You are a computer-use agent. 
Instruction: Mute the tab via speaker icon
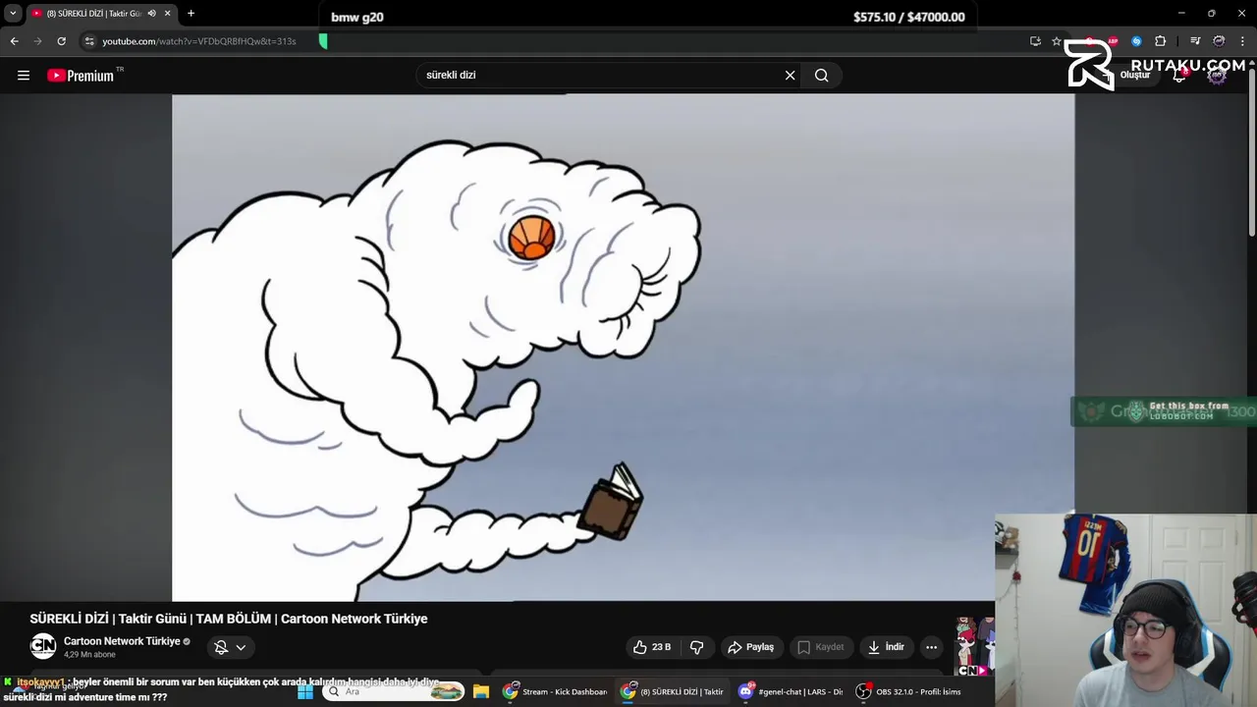tap(151, 14)
